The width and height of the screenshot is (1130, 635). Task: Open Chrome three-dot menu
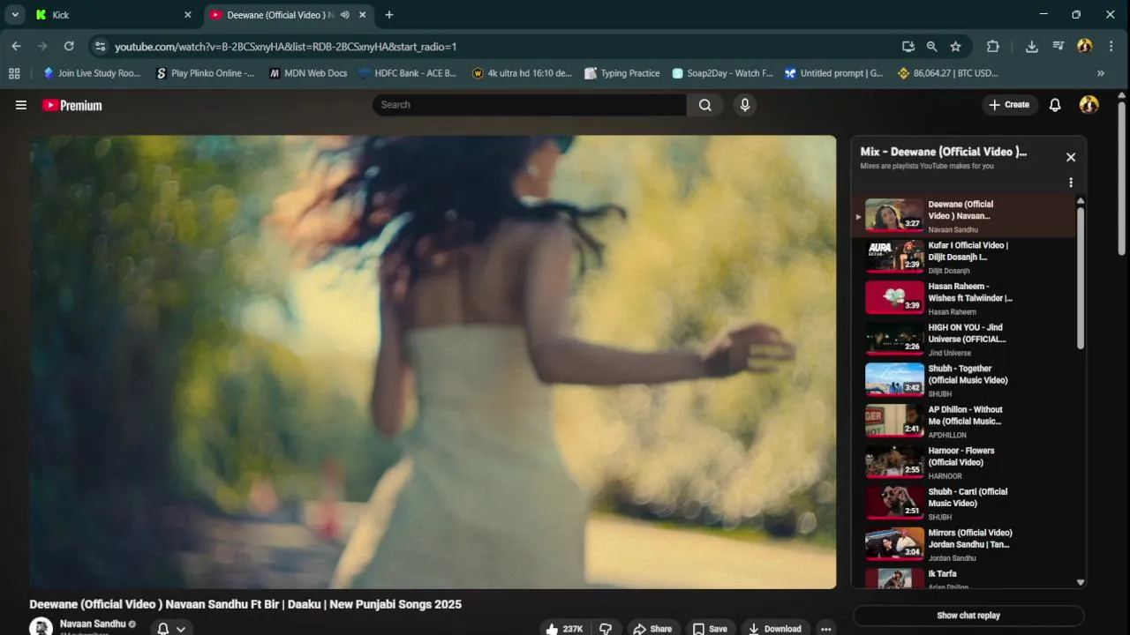1111,46
